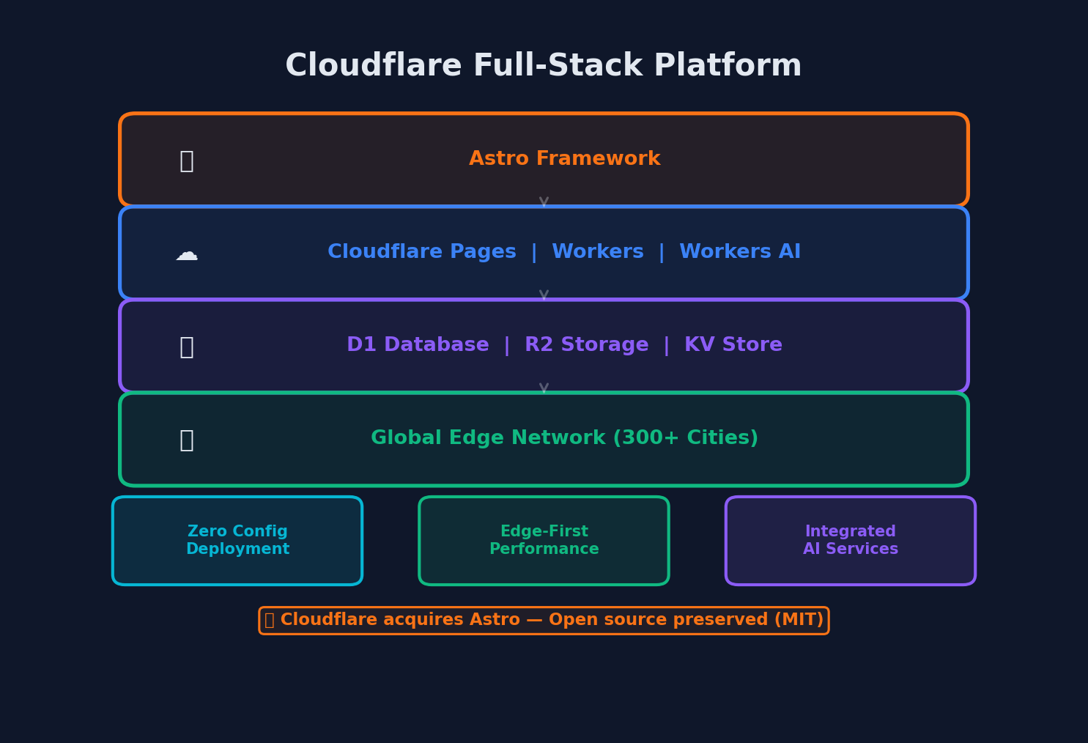Click the R2 Storage text

[x=586, y=344]
